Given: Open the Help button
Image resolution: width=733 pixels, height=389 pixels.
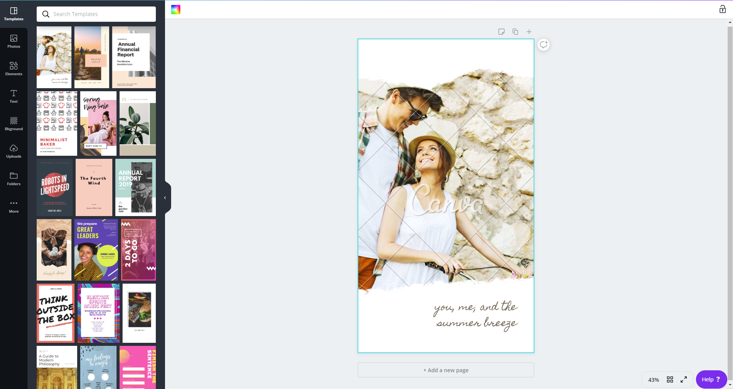Looking at the screenshot, I should [711, 379].
